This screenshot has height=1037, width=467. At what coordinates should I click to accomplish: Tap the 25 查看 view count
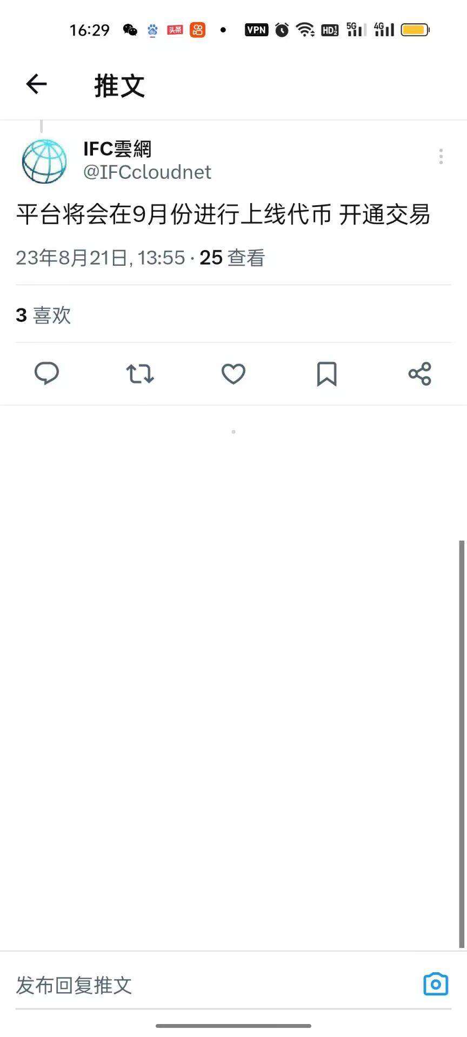pyautogui.click(x=232, y=258)
